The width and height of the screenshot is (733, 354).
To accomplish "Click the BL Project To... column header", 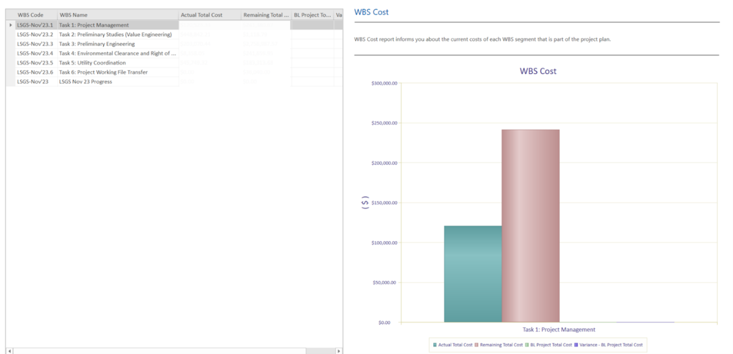I will (x=312, y=15).
